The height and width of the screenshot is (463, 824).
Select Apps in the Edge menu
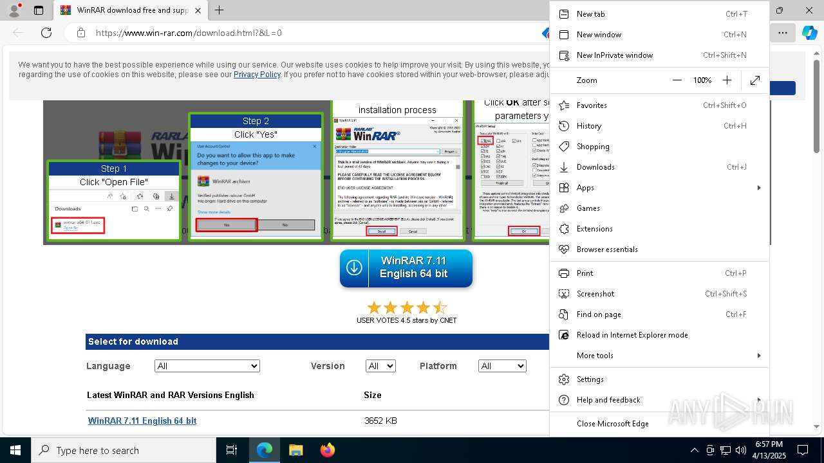[x=660, y=188]
